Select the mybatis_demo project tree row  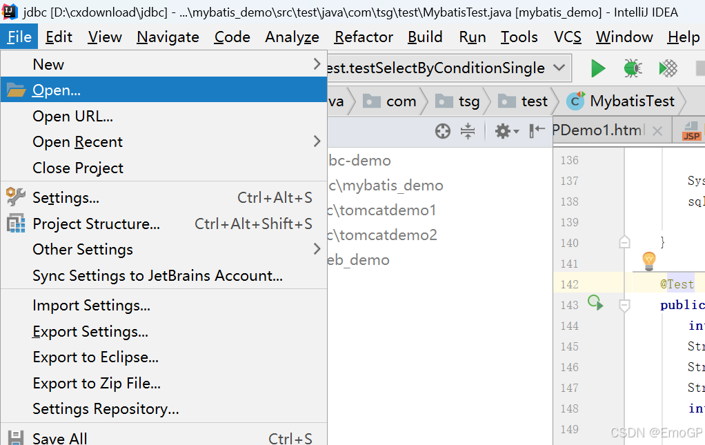[386, 185]
